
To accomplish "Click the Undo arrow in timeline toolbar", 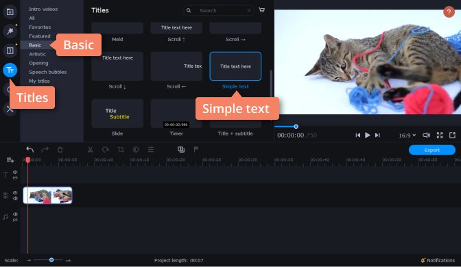I will pyautogui.click(x=29, y=150).
